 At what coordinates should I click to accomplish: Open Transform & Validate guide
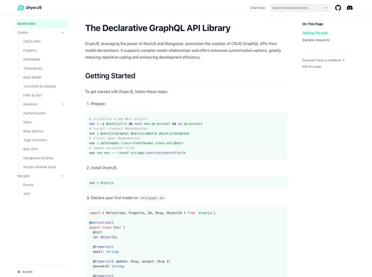click(39, 87)
